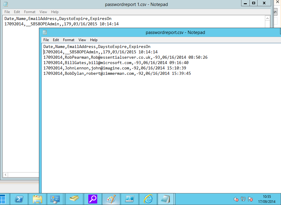Open PowerShell from the taskbar
Screen dimensions: 281x205
[x=20, y=199]
